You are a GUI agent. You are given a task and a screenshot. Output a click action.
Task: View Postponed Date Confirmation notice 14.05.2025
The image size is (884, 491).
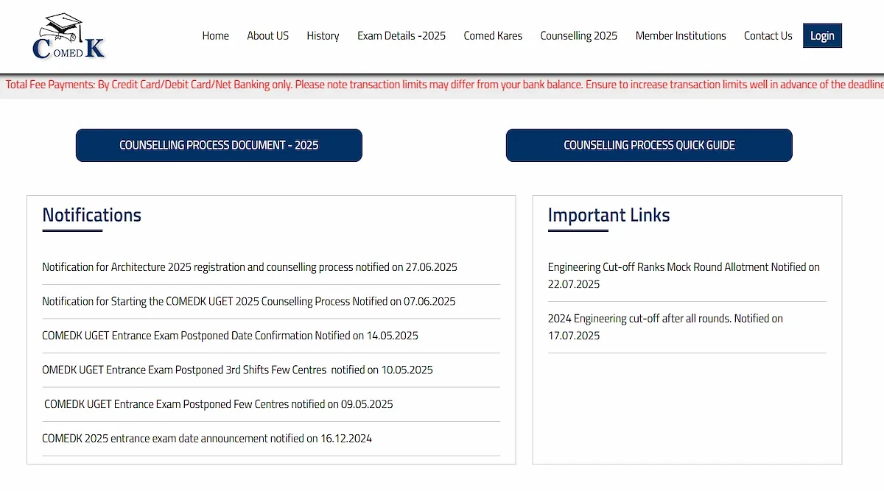[x=230, y=336]
